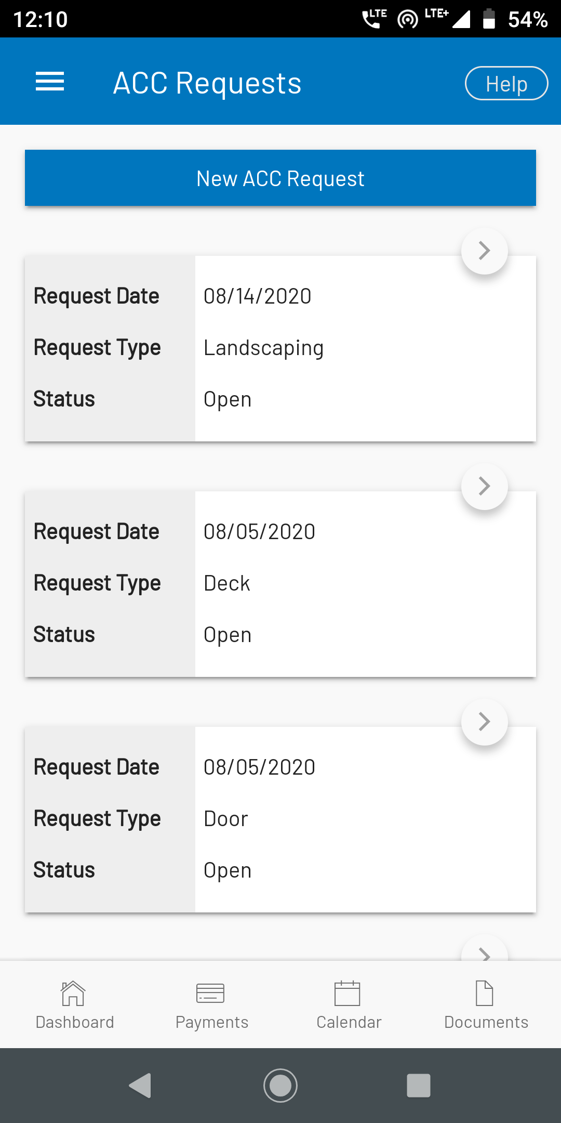Tap the Android recent apps square icon

point(419,1086)
